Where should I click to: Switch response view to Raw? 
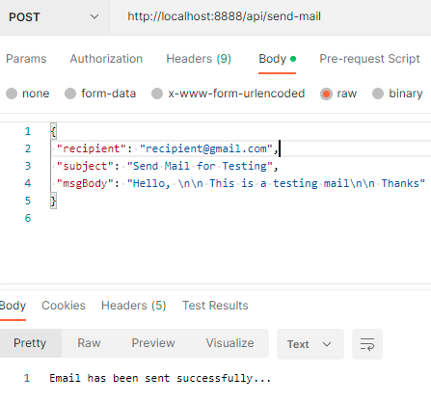coord(89,343)
